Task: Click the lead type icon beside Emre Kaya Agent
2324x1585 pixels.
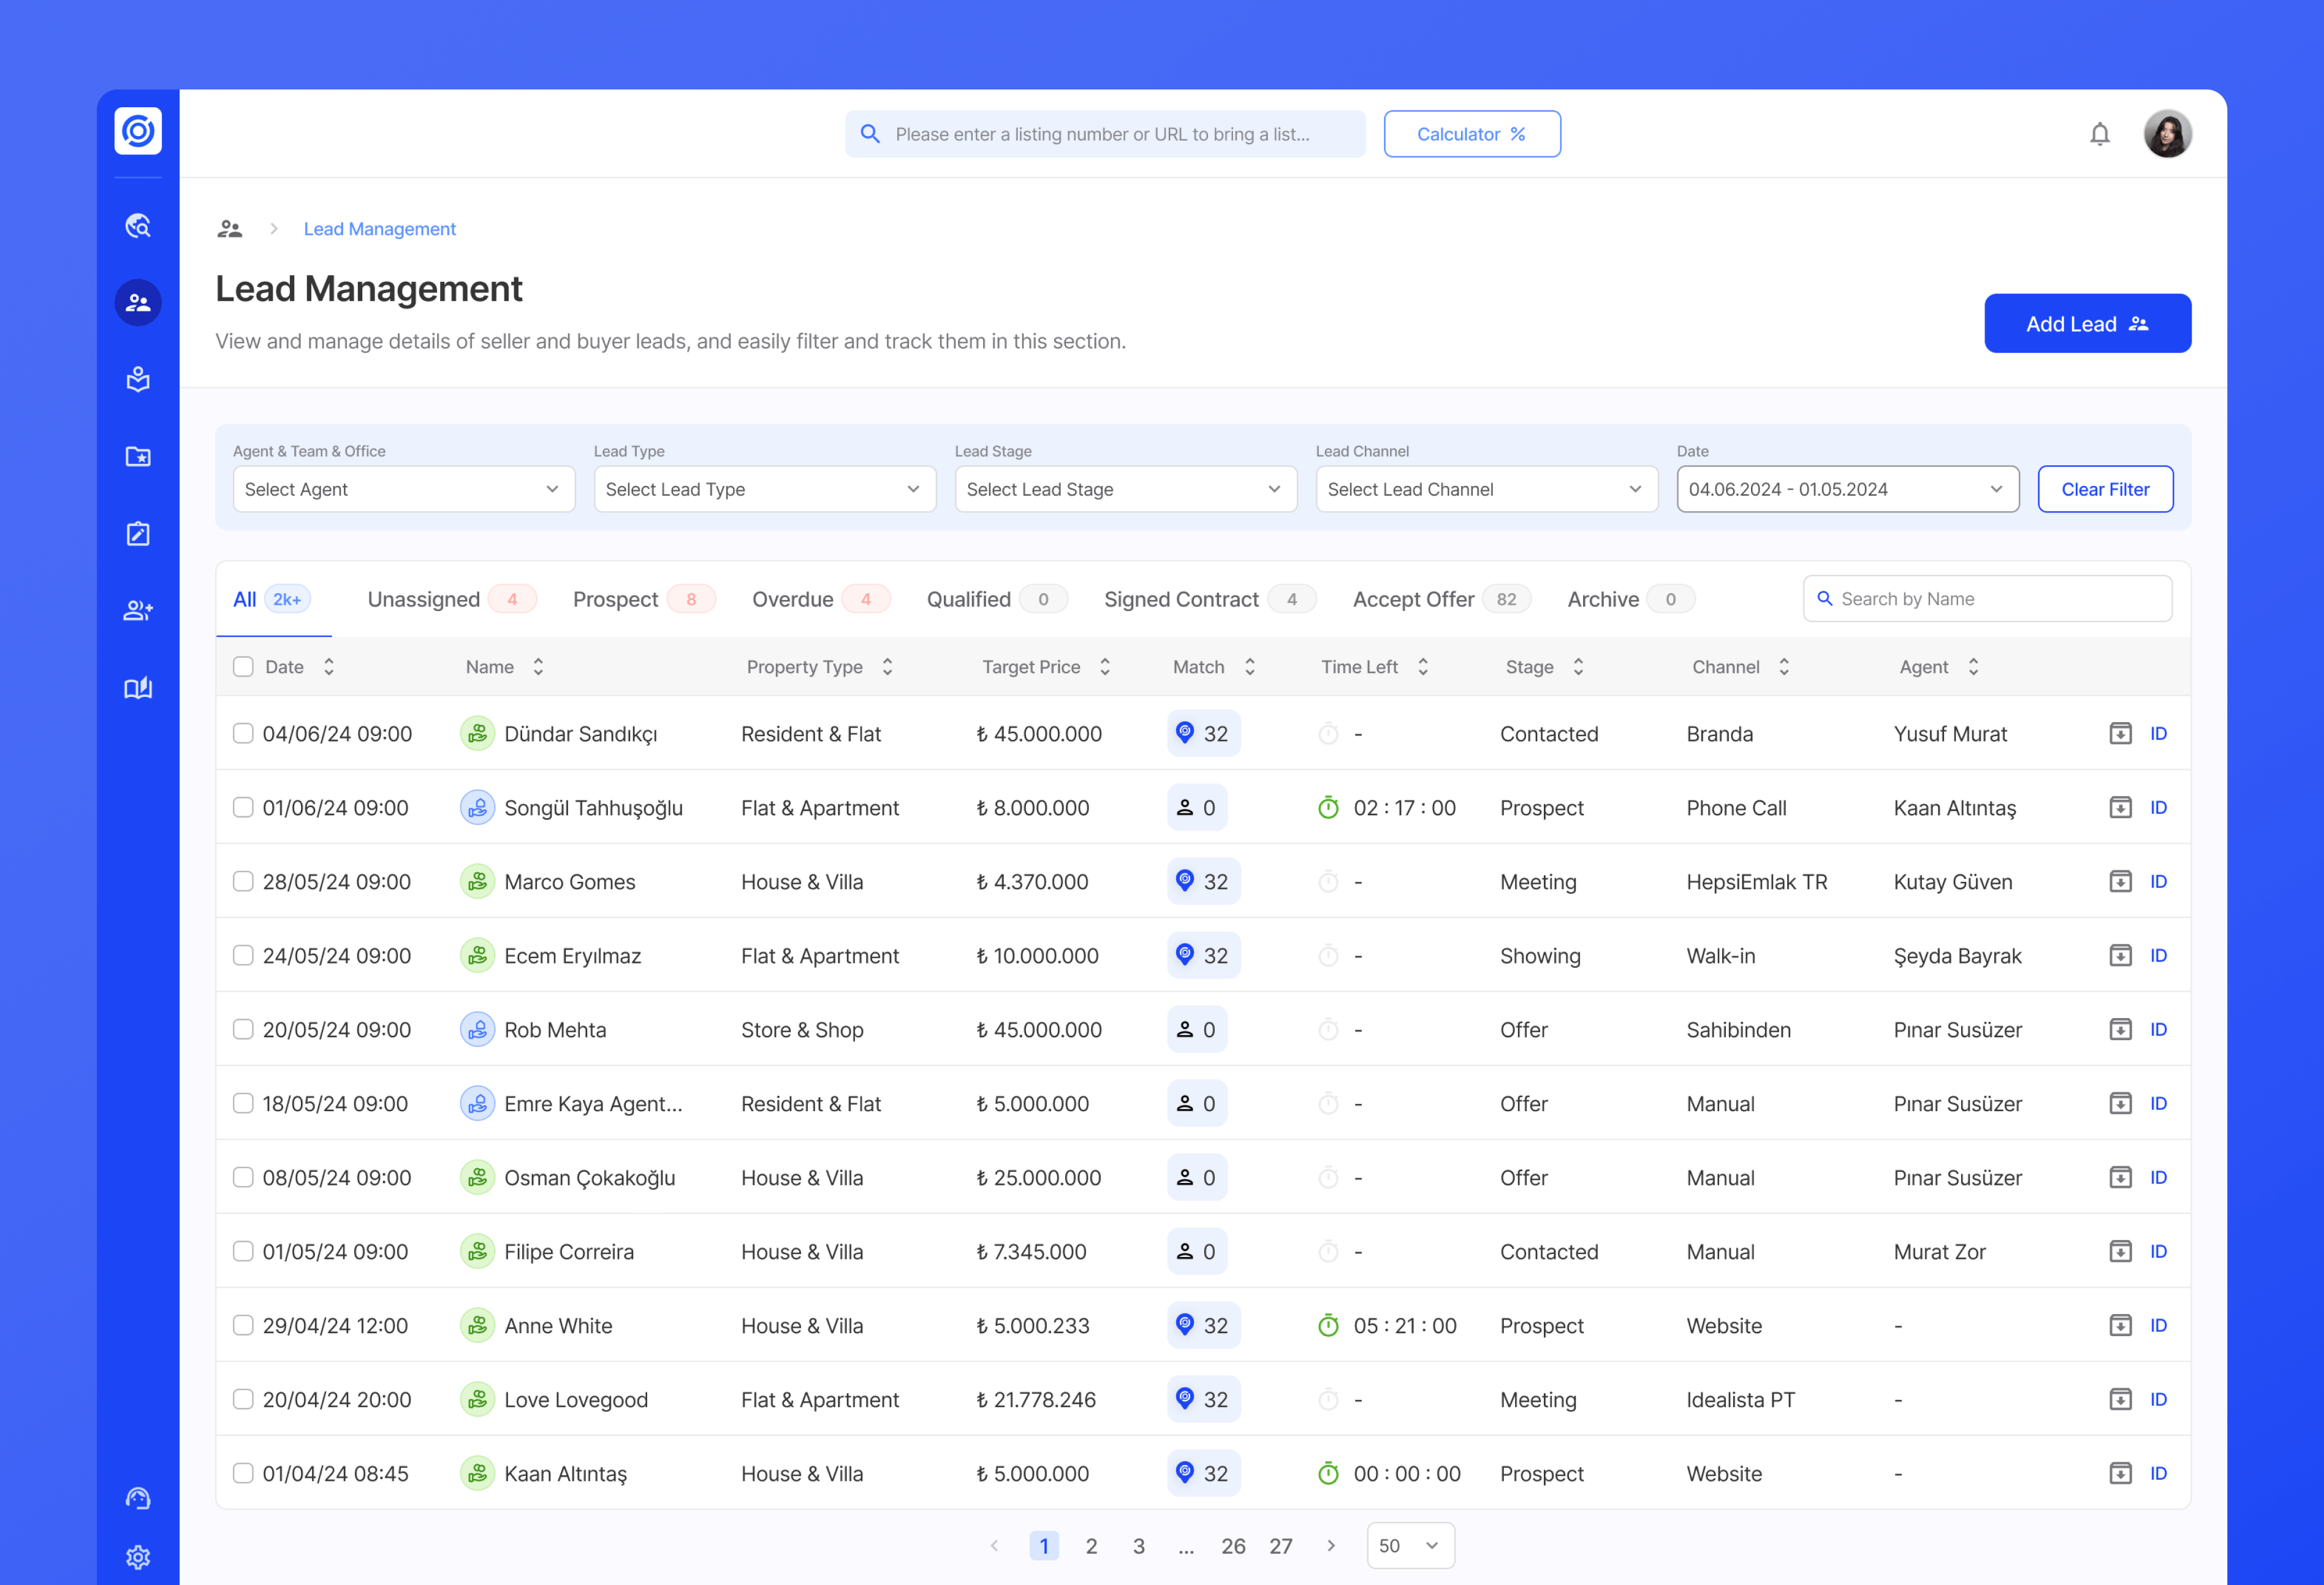Action: point(478,1103)
